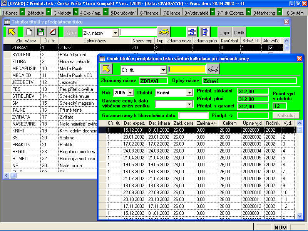The width and height of the screenshot is (308, 231).
Task: Click the Ceník button
Action: tap(239, 33)
